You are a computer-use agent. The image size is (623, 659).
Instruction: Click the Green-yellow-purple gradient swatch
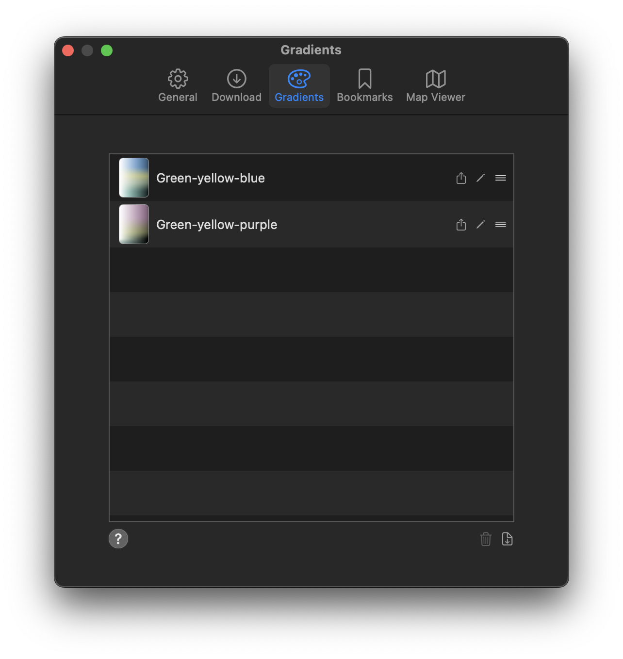(134, 224)
